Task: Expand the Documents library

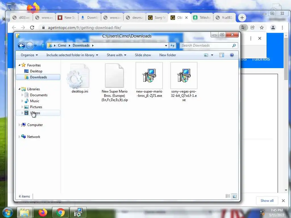Action: pos(22,95)
